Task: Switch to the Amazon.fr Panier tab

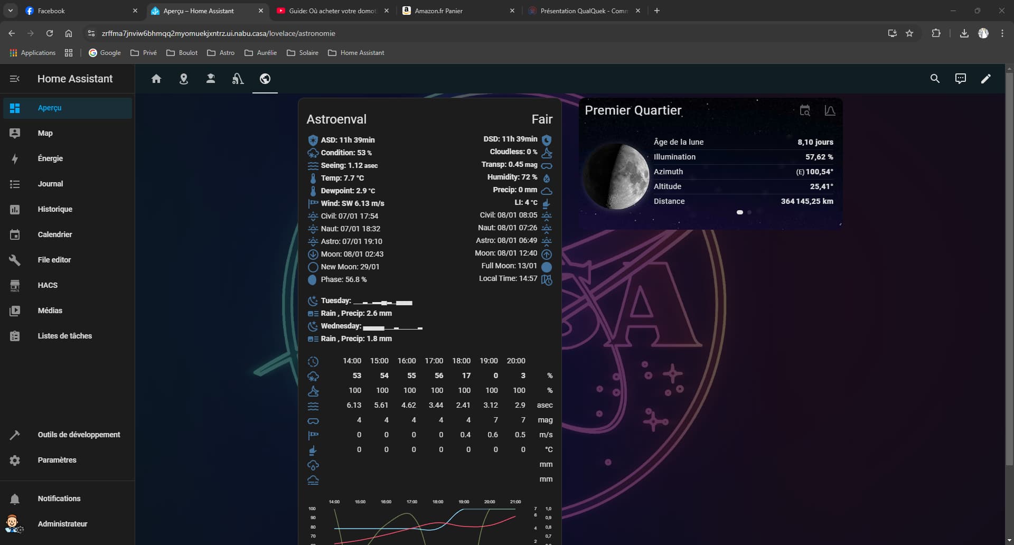Action: click(458, 11)
